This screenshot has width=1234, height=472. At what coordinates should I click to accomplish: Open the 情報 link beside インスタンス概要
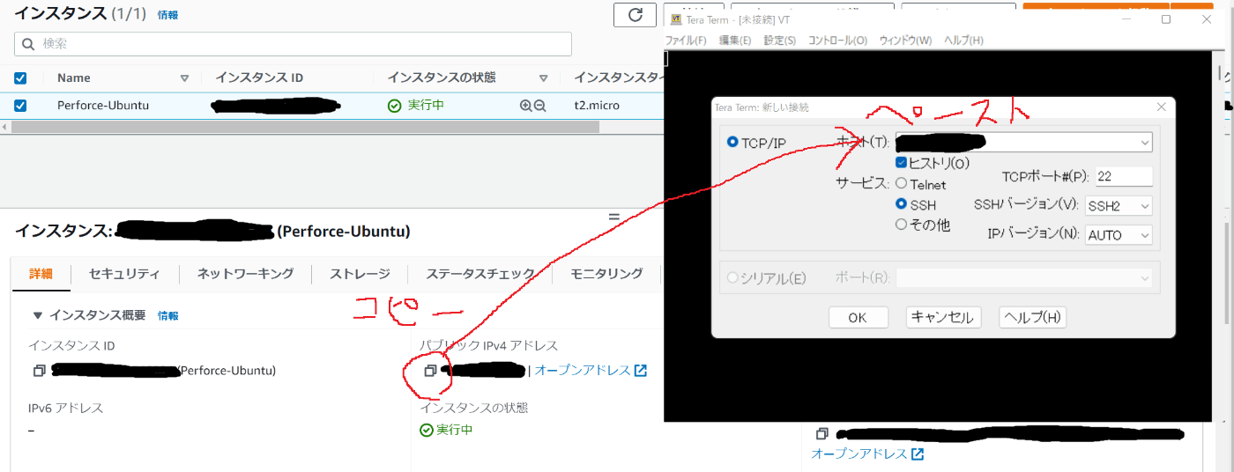click(167, 315)
